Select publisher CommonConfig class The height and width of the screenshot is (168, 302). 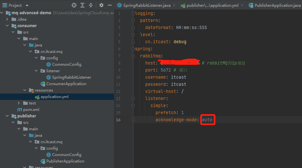click(x=67, y=155)
